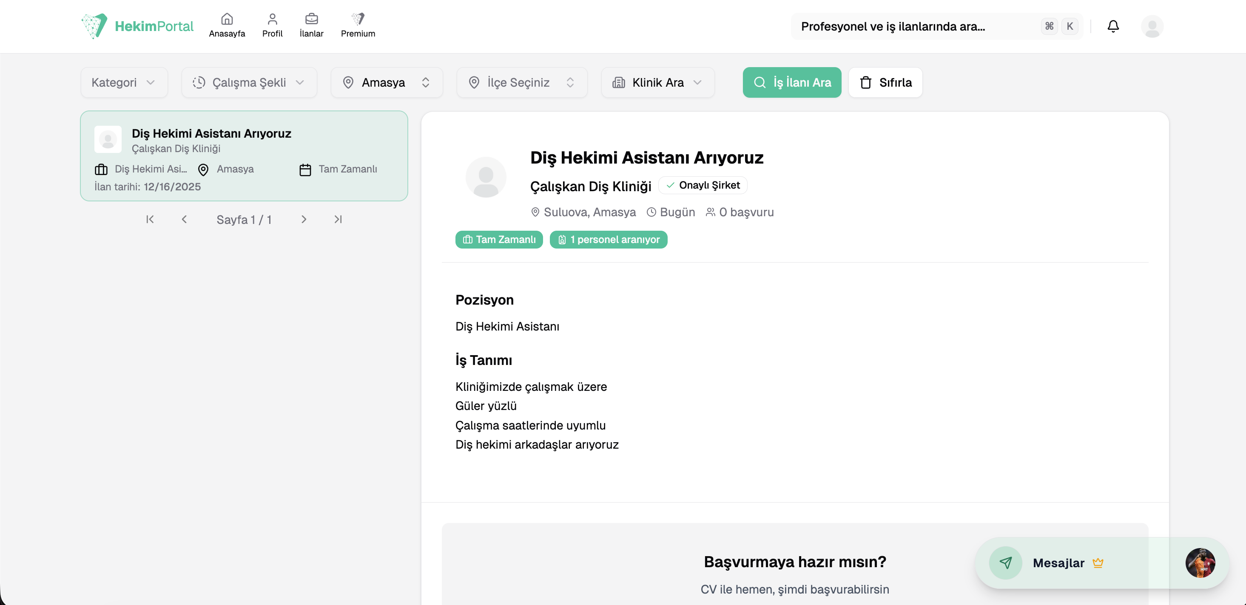This screenshot has width=1246, height=605.
Task: Click the İş İlanı Ara button
Action: coord(792,82)
